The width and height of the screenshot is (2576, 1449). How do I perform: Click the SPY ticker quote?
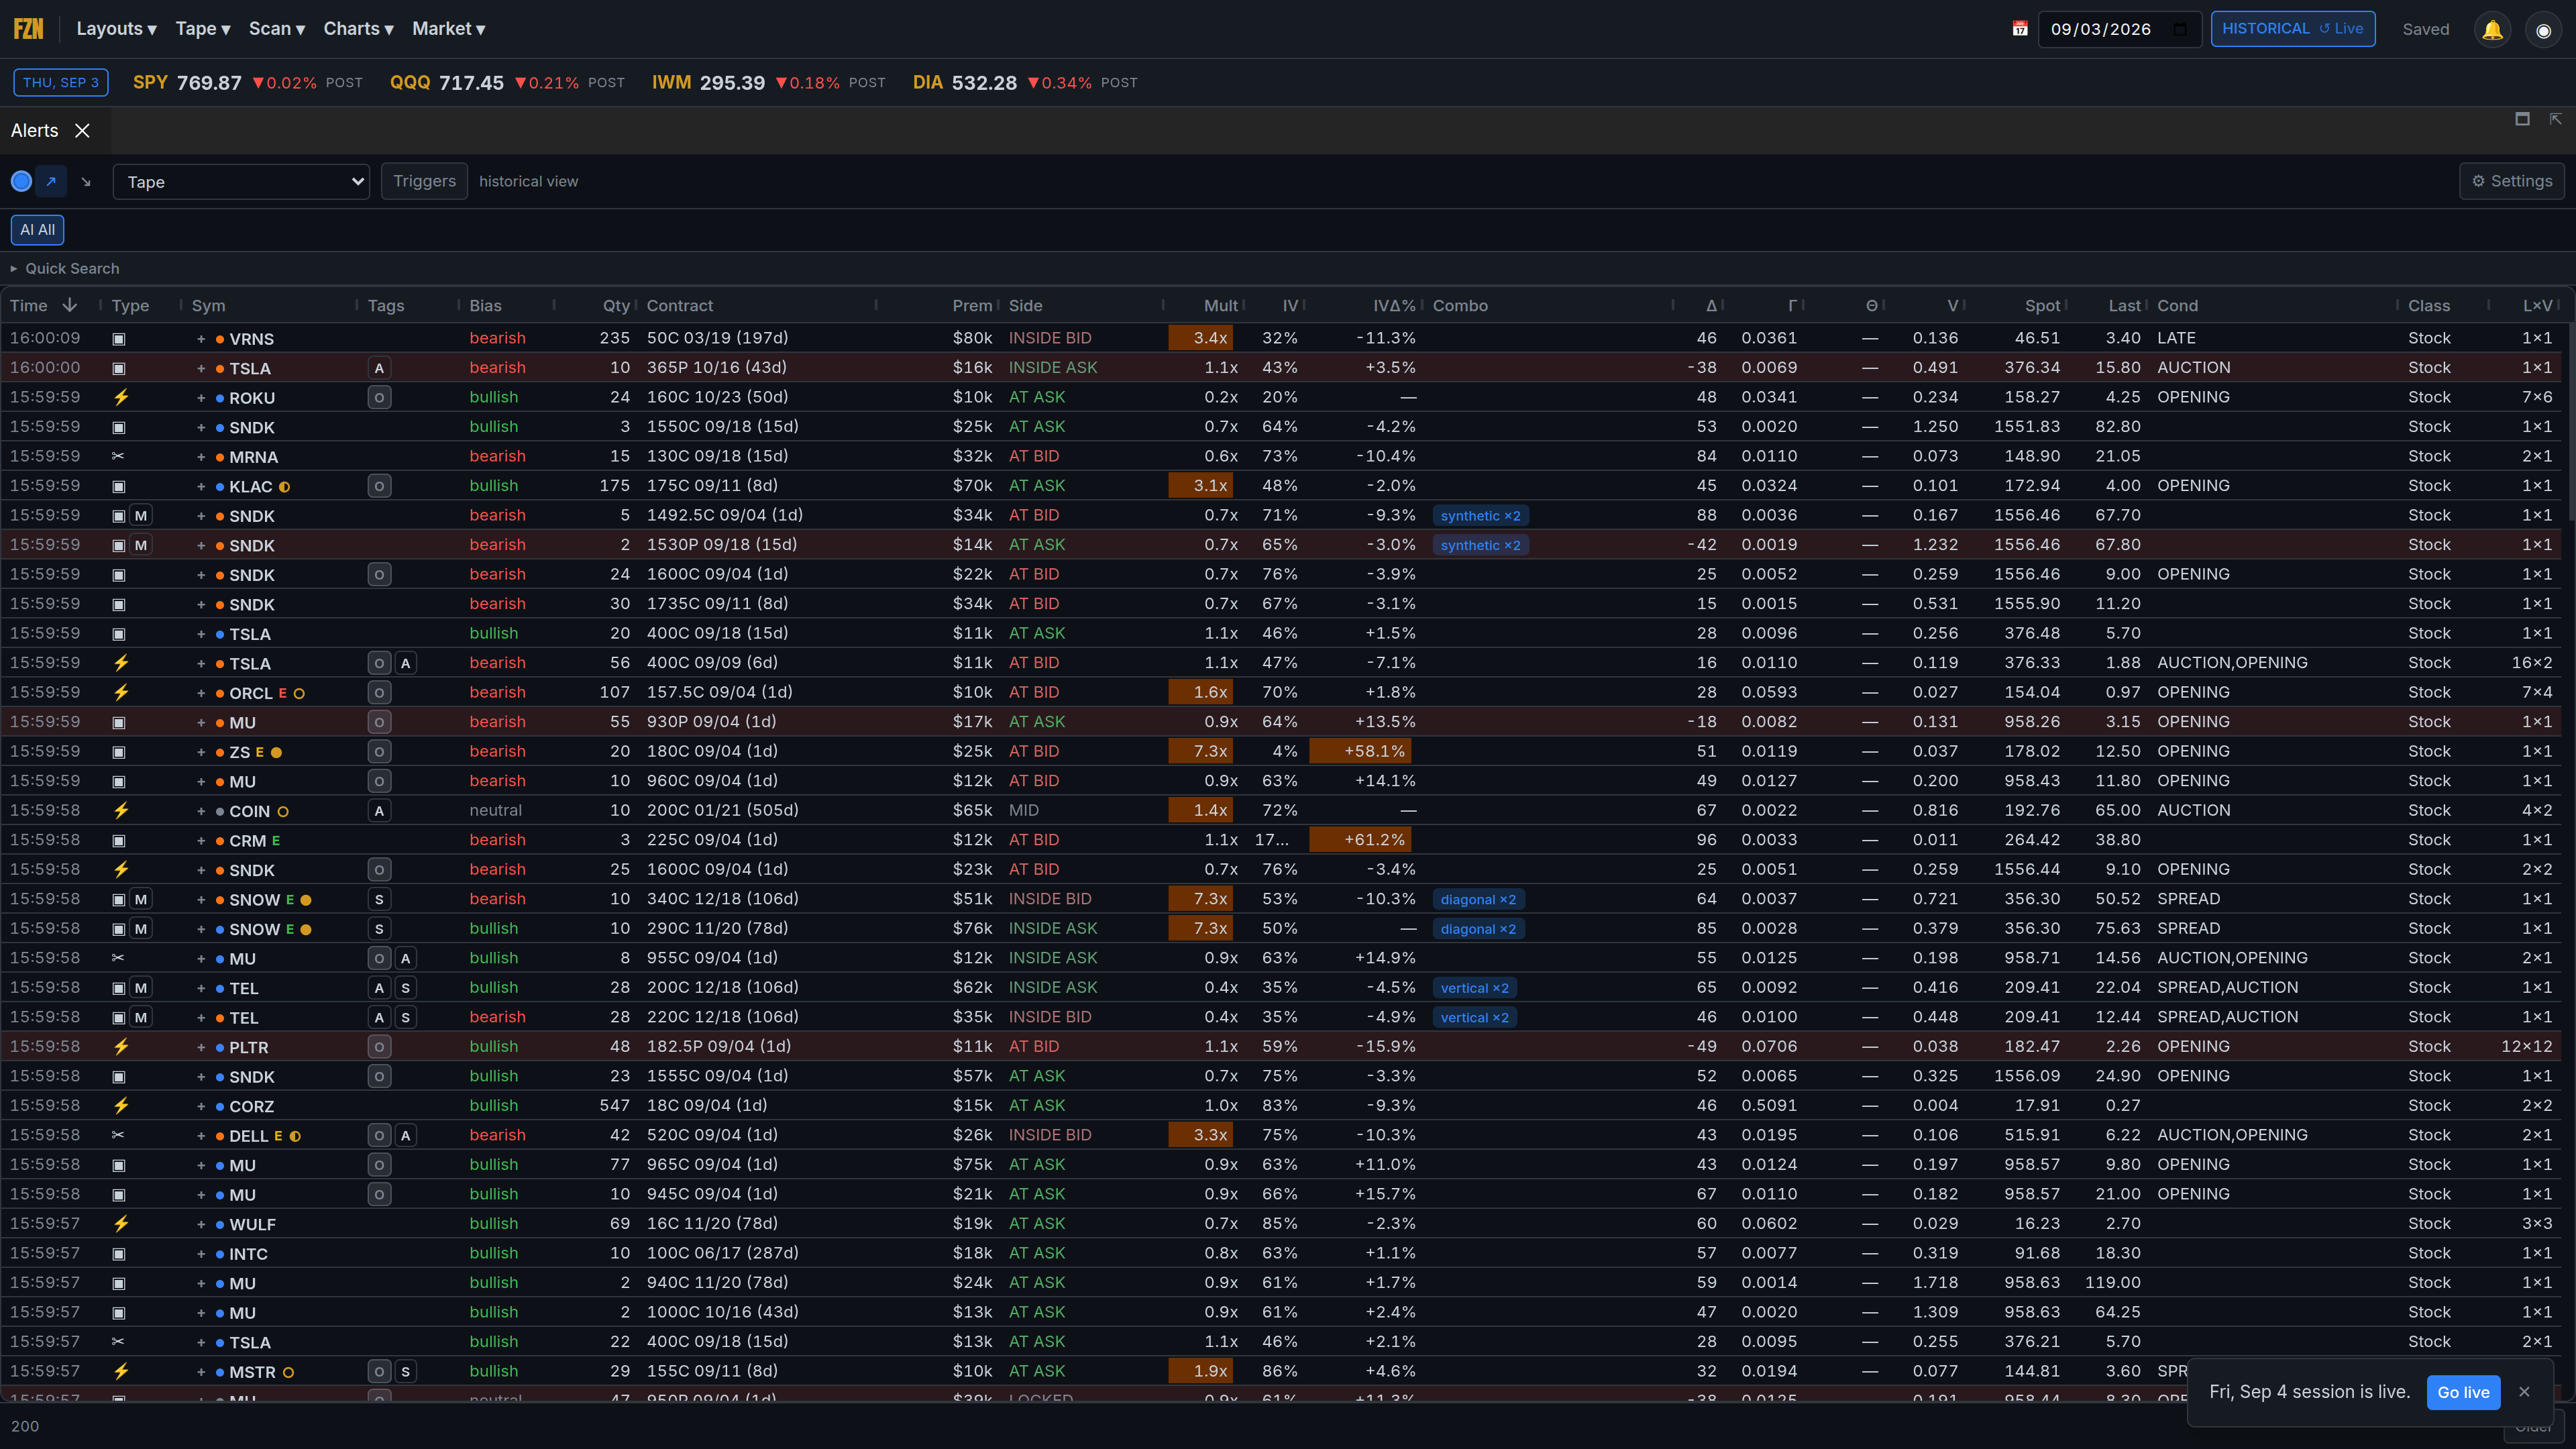click(x=247, y=83)
